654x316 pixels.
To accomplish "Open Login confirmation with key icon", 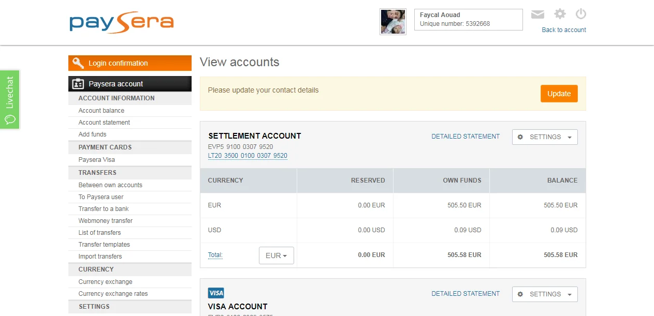I will pos(129,63).
